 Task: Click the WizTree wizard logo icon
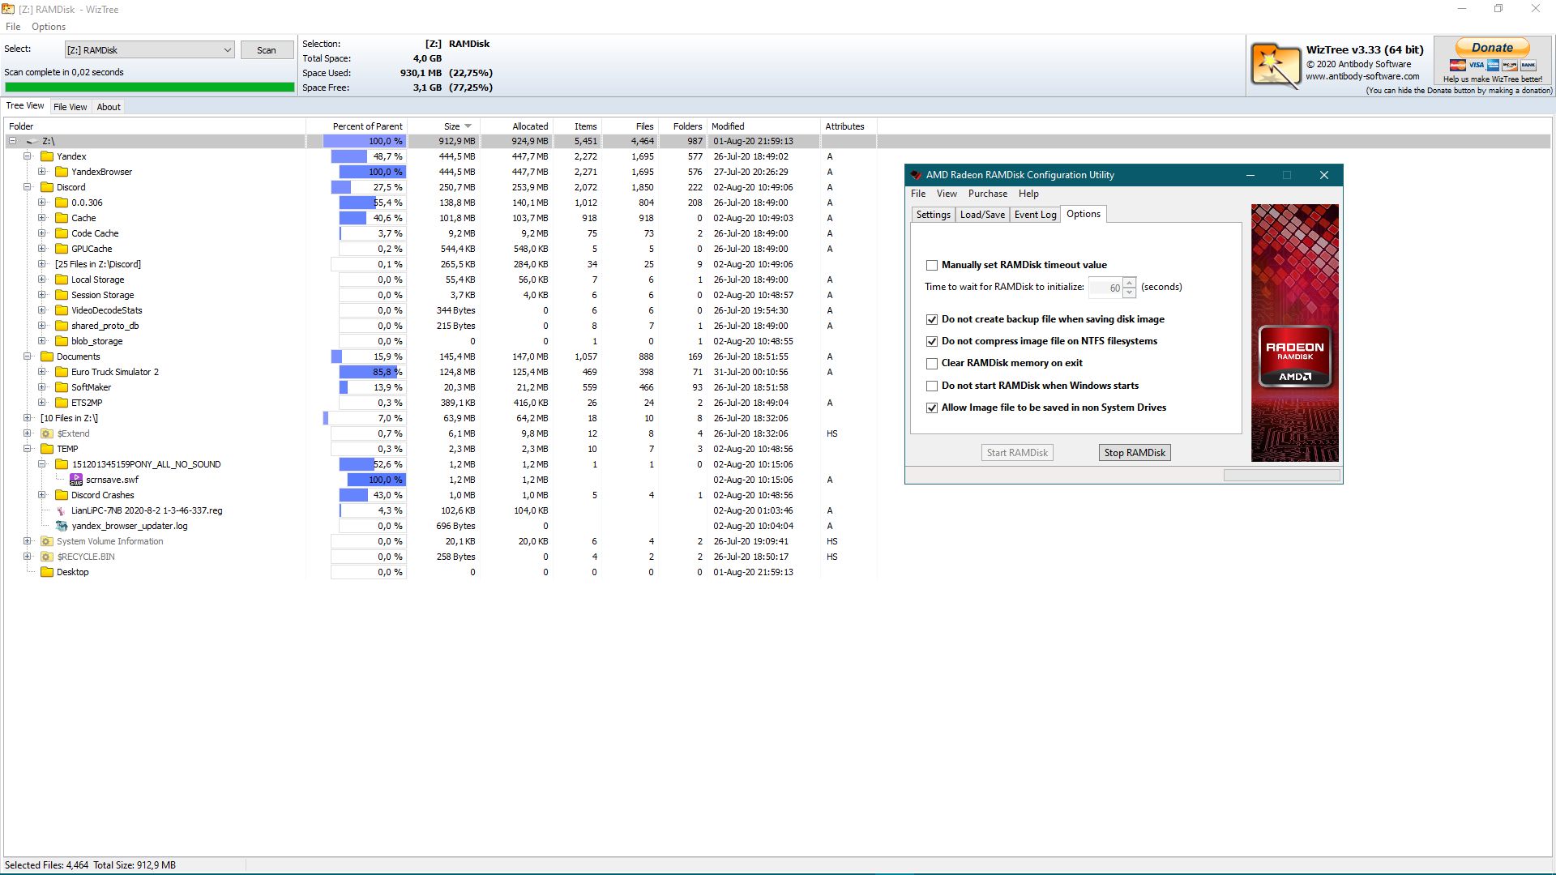[1275, 65]
